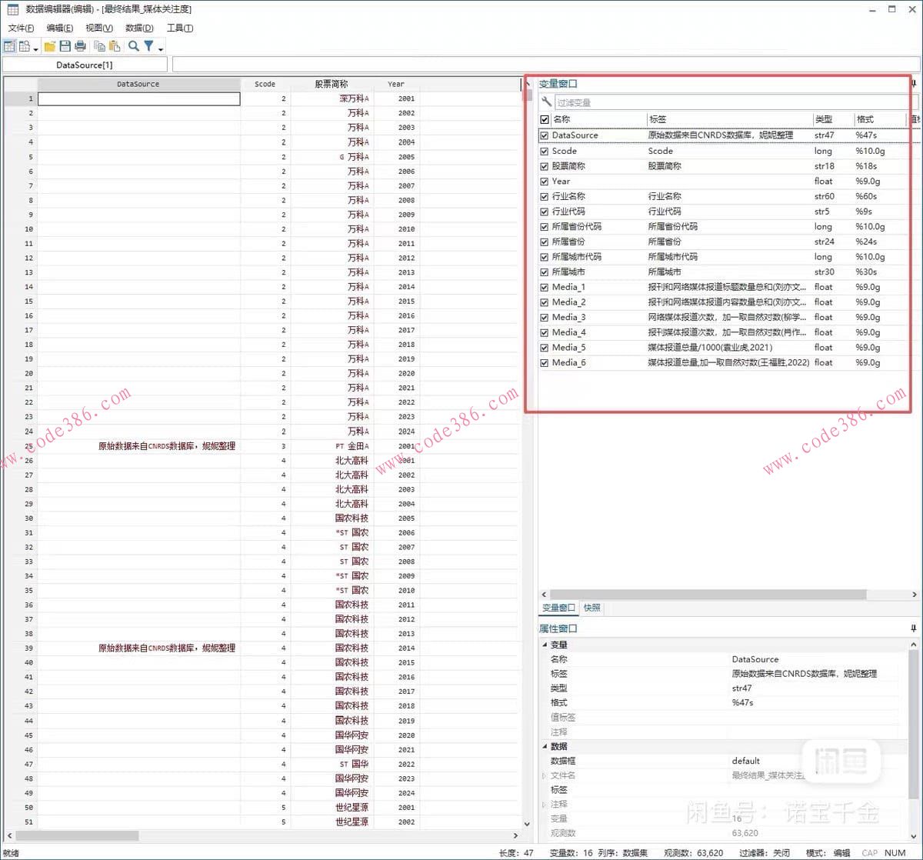923x860 pixels.
Task: Open find with magnifying glass icon
Action: click(134, 46)
